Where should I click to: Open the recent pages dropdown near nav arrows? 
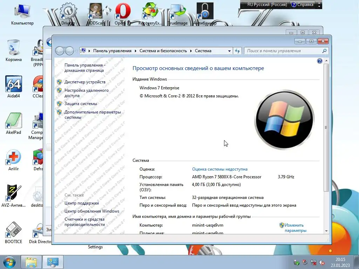click(x=76, y=51)
